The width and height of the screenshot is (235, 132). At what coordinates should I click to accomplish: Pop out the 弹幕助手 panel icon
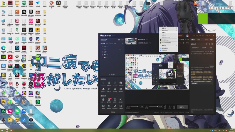pyautogui.click(x=212, y=44)
